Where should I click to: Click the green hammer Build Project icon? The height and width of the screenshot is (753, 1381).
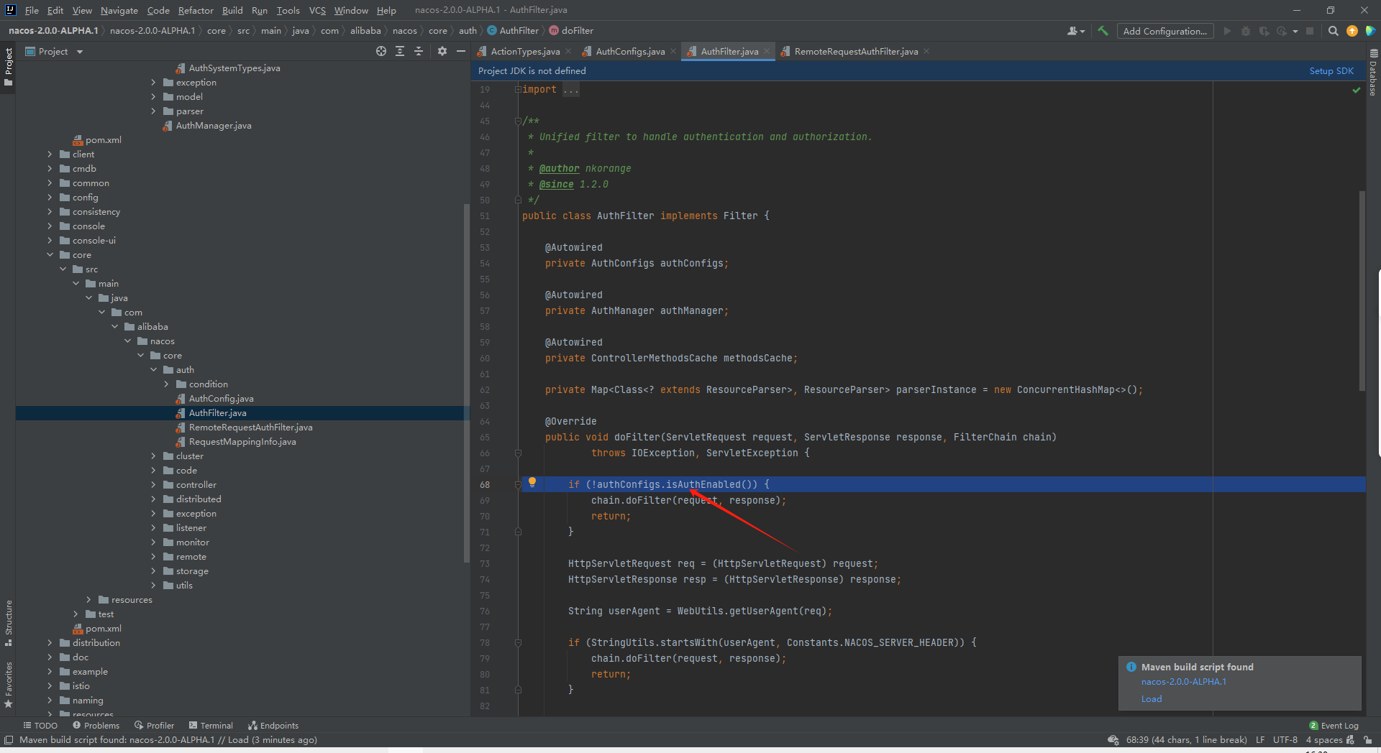pos(1103,31)
